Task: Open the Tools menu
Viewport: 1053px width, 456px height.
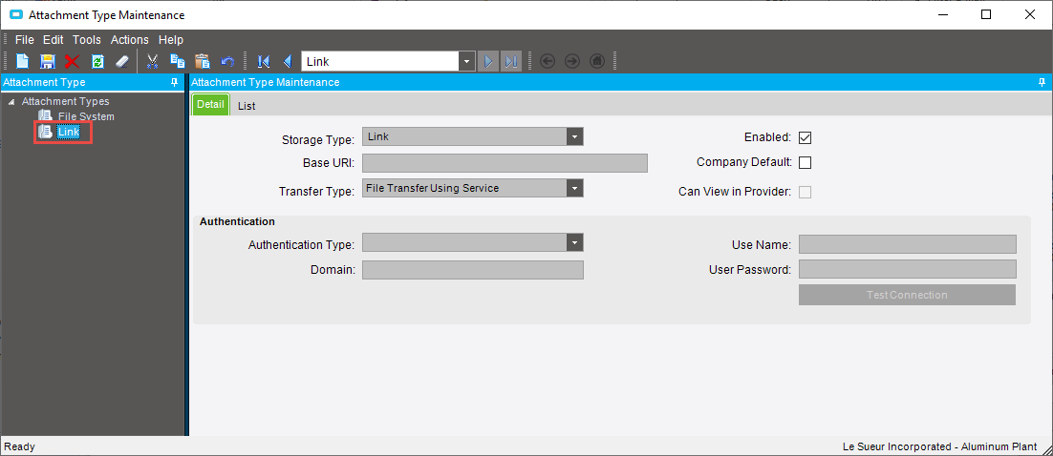Action: click(87, 40)
